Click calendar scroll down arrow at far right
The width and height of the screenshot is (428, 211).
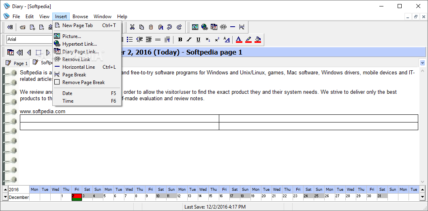tap(422, 196)
